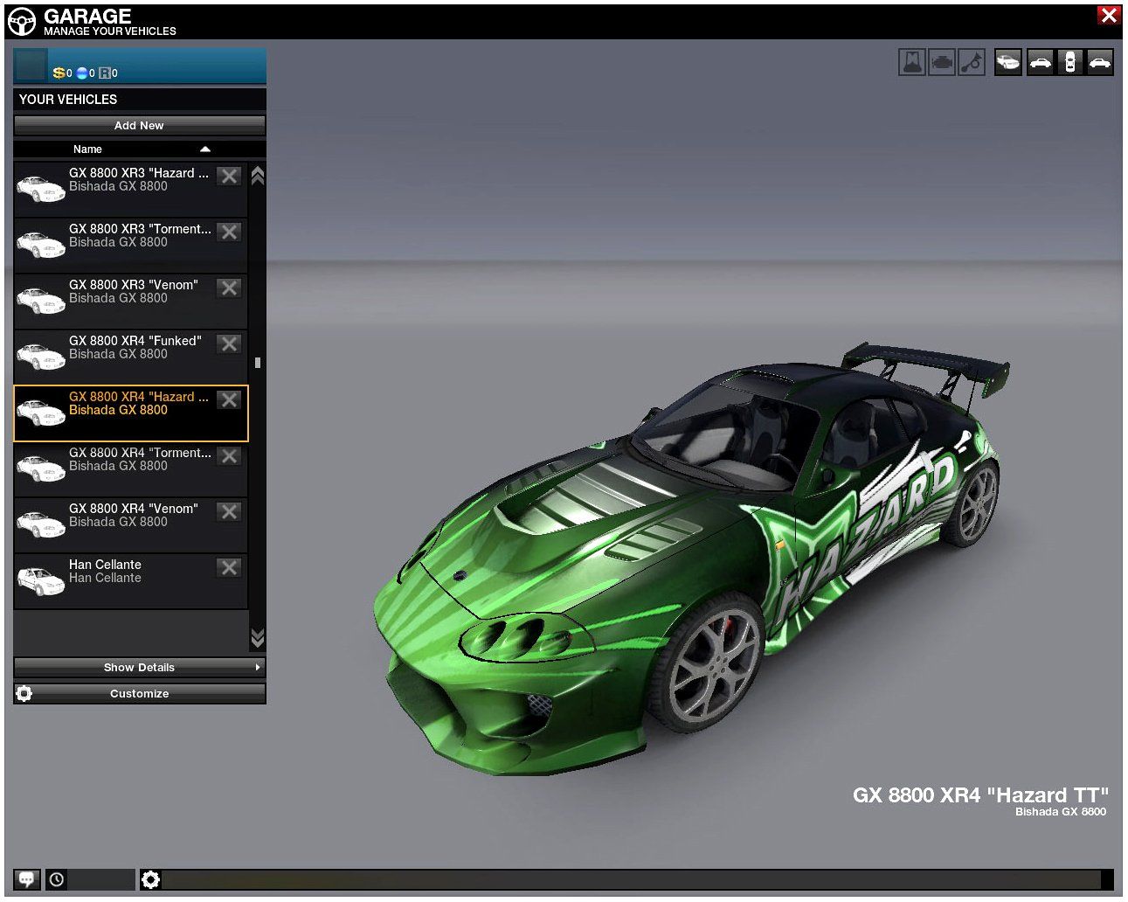Switch to the perspective car view icon

pyautogui.click(x=1007, y=62)
